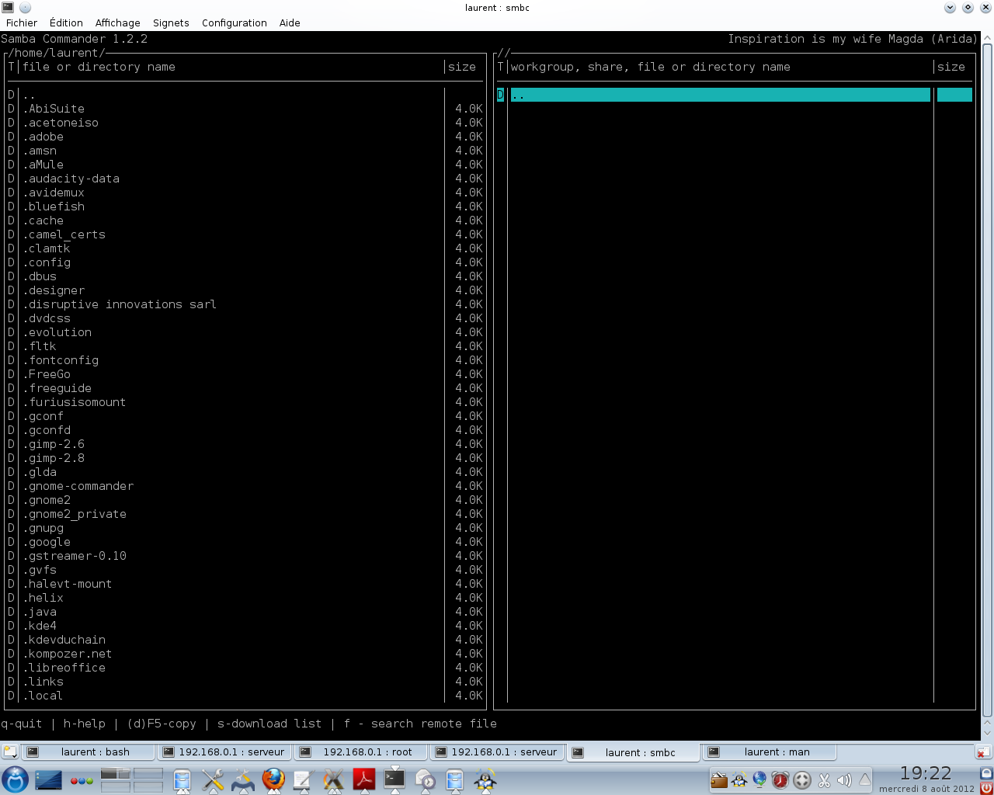Select the .halevt-mount directory

pos(245,584)
